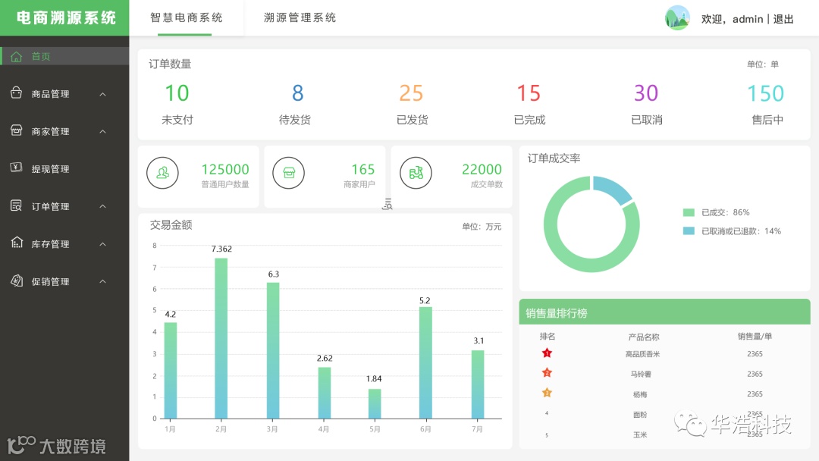The width and height of the screenshot is (819, 461).
Task: Click the green 已成交 legend swatch
Action: click(x=689, y=212)
